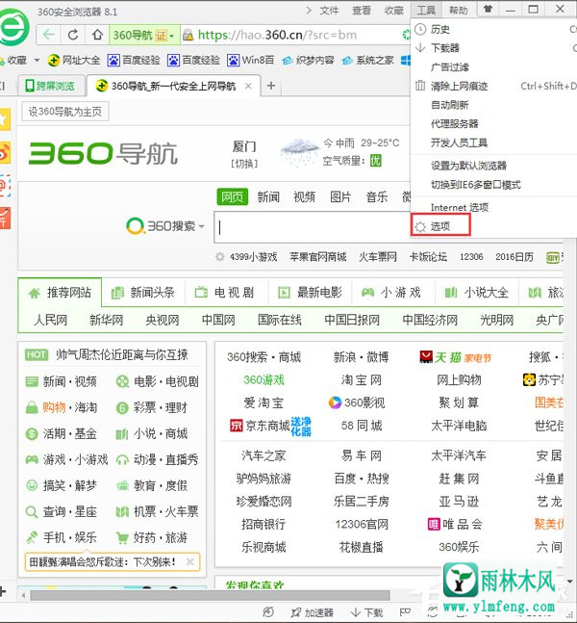Open a new tab with plus button
577x623 pixels.
271,86
